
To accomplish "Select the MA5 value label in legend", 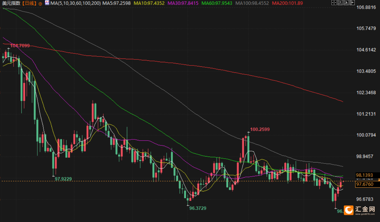I will tap(117, 3).
